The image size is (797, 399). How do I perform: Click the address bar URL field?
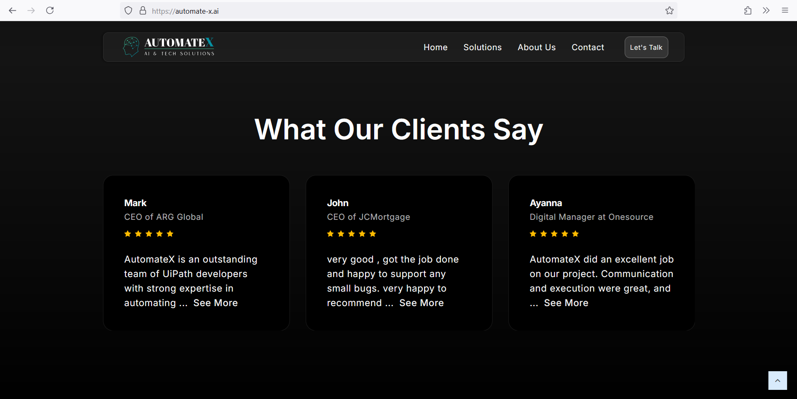click(291, 10)
